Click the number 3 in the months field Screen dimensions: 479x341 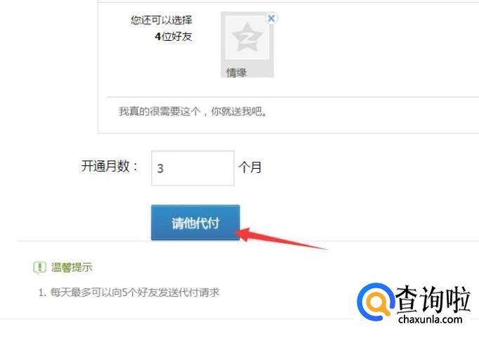point(160,169)
